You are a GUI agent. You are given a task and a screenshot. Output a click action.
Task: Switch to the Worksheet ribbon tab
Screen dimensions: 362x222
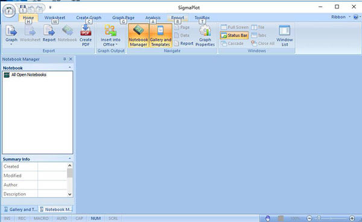55,17
